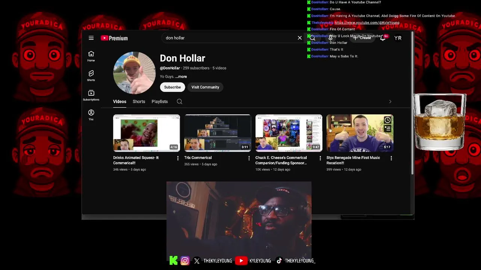This screenshot has height=270, width=481.
Task: Subscribe to Don Hollar channel
Action: [172, 87]
